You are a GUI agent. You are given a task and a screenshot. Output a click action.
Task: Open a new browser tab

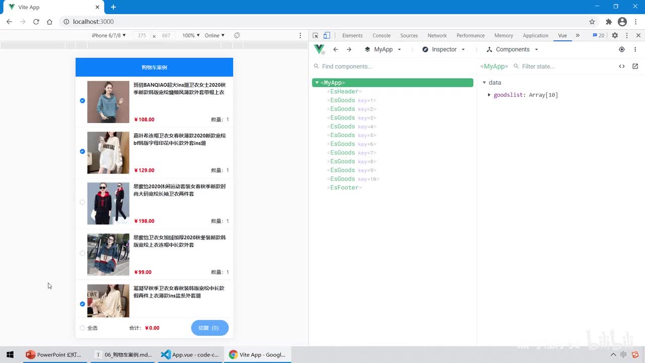(x=113, y=7)
